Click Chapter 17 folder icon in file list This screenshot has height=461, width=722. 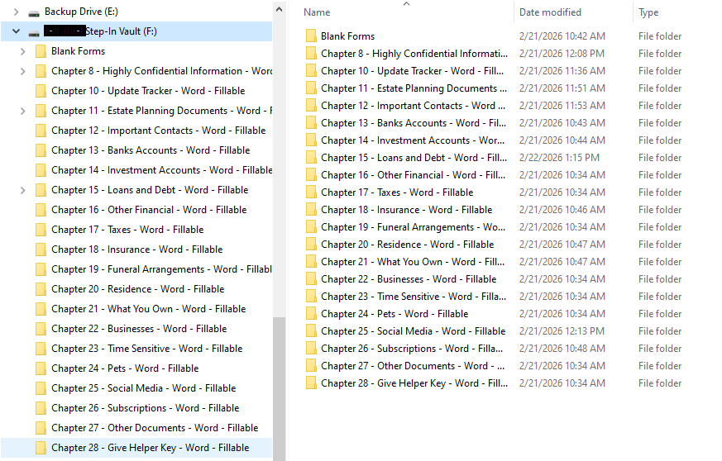click(311, 192)
